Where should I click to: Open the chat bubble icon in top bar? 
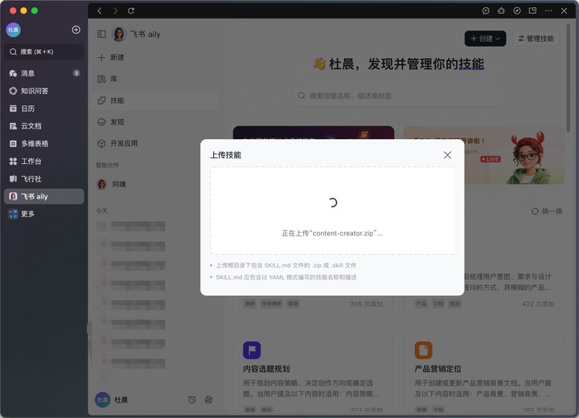486,10
